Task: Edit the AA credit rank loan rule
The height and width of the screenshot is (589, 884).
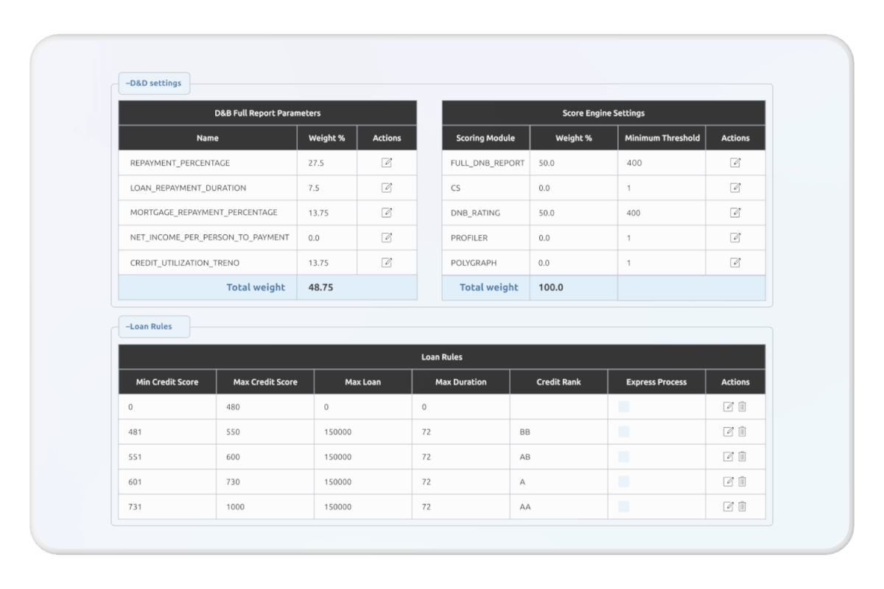Action: click(729, 507)
